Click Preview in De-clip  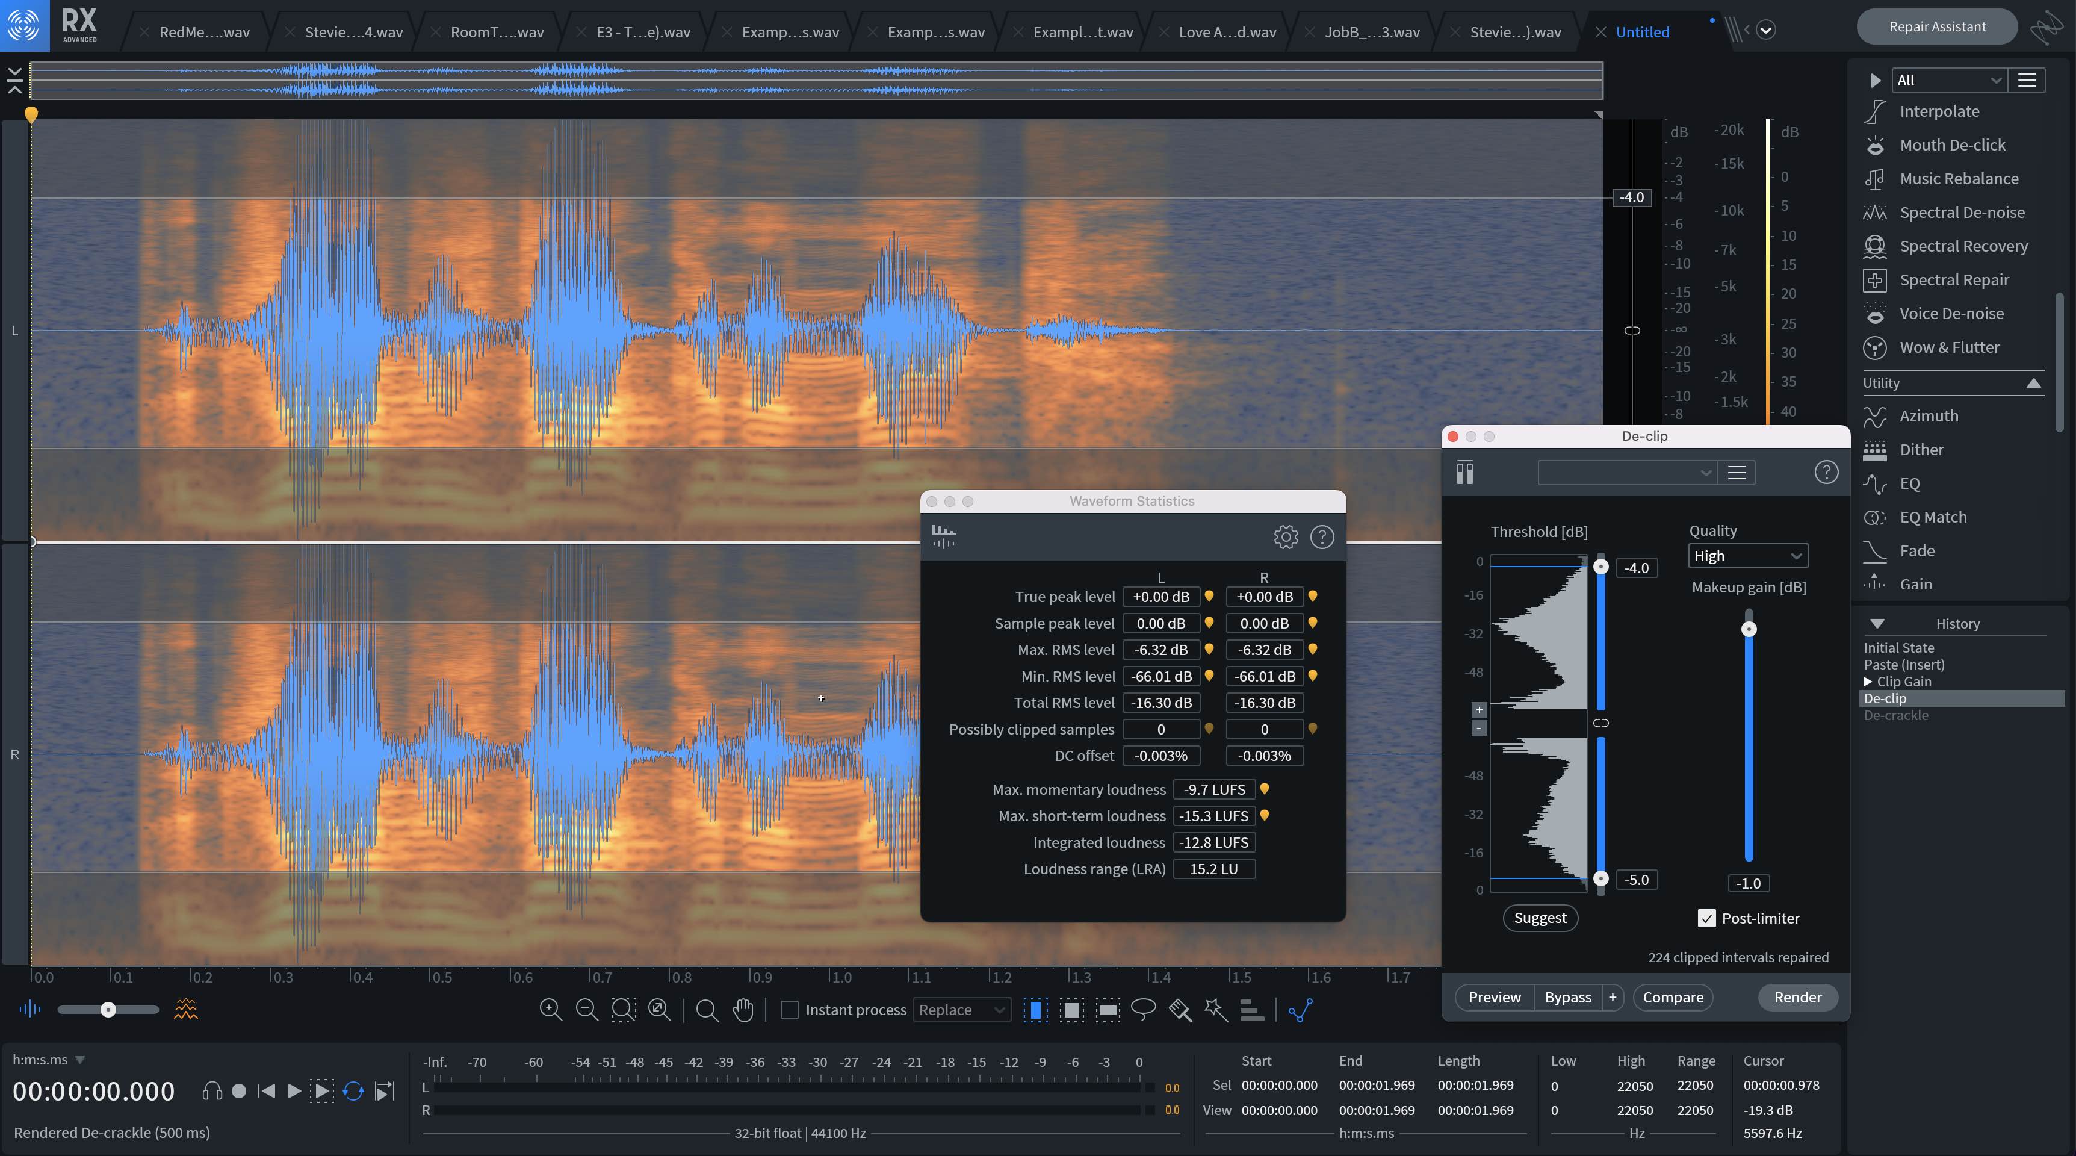(1494, 997)
